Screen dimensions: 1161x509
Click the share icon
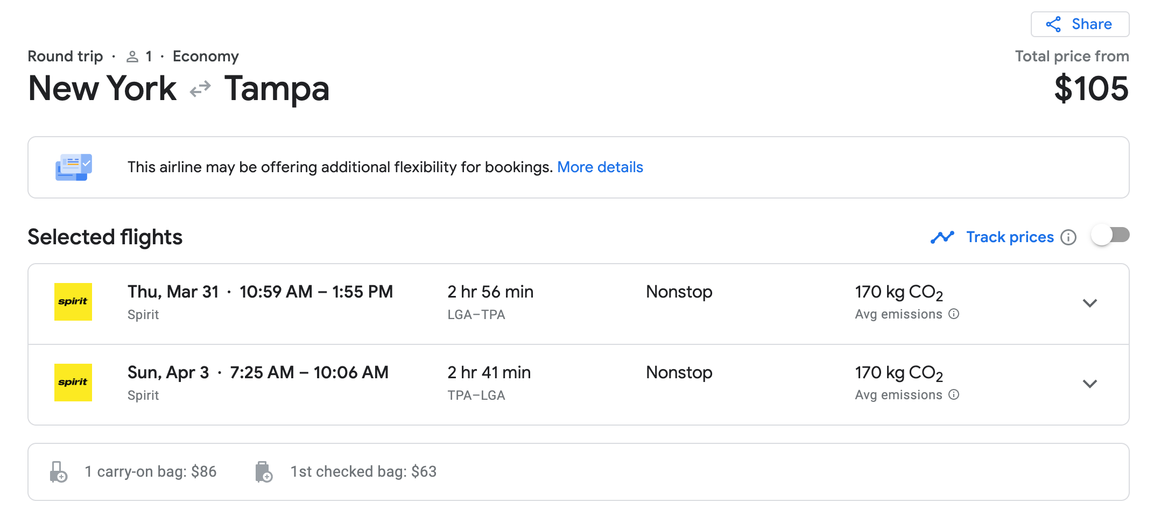coord(1053,24)
